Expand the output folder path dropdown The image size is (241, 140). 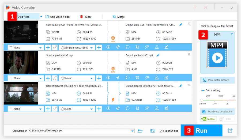pos(132,131)
